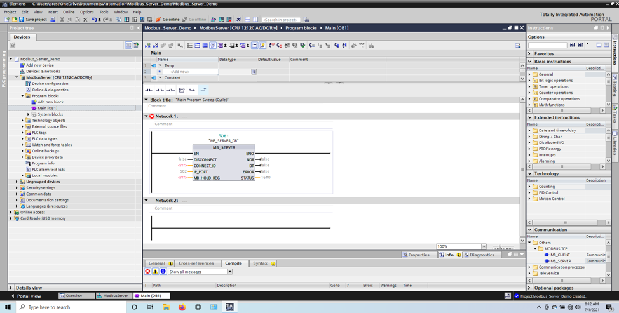The height and width of the screenshot is (313, 619).
Task: Toggle network comments display in editor toolbar
Action: coord(255,45)
